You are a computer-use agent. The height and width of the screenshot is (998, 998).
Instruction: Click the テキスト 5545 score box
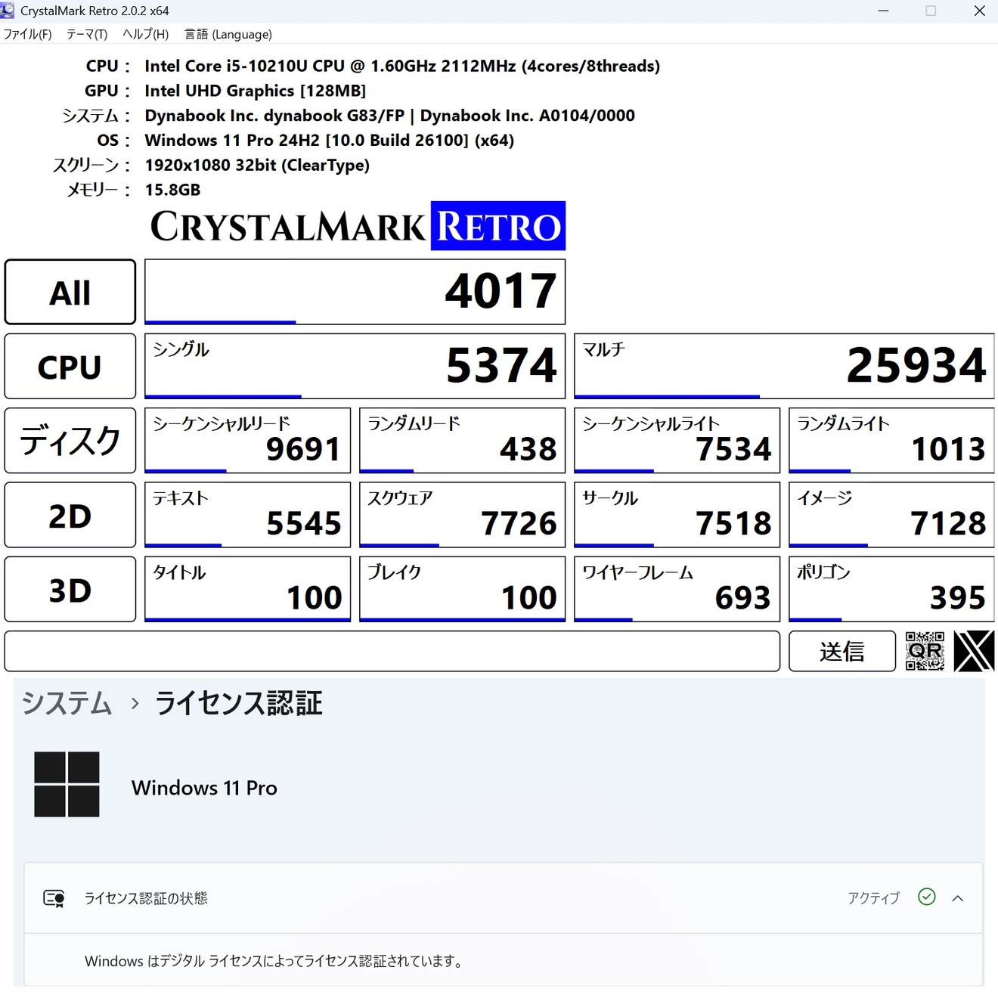[247, 515]
